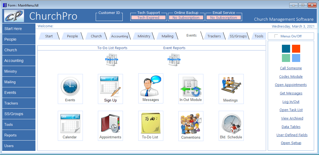Click Online Backup No Subscription status
319x155 pixels.
tap(186, 18)
